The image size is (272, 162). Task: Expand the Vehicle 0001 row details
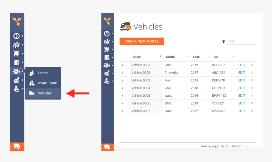pos(123,65)
